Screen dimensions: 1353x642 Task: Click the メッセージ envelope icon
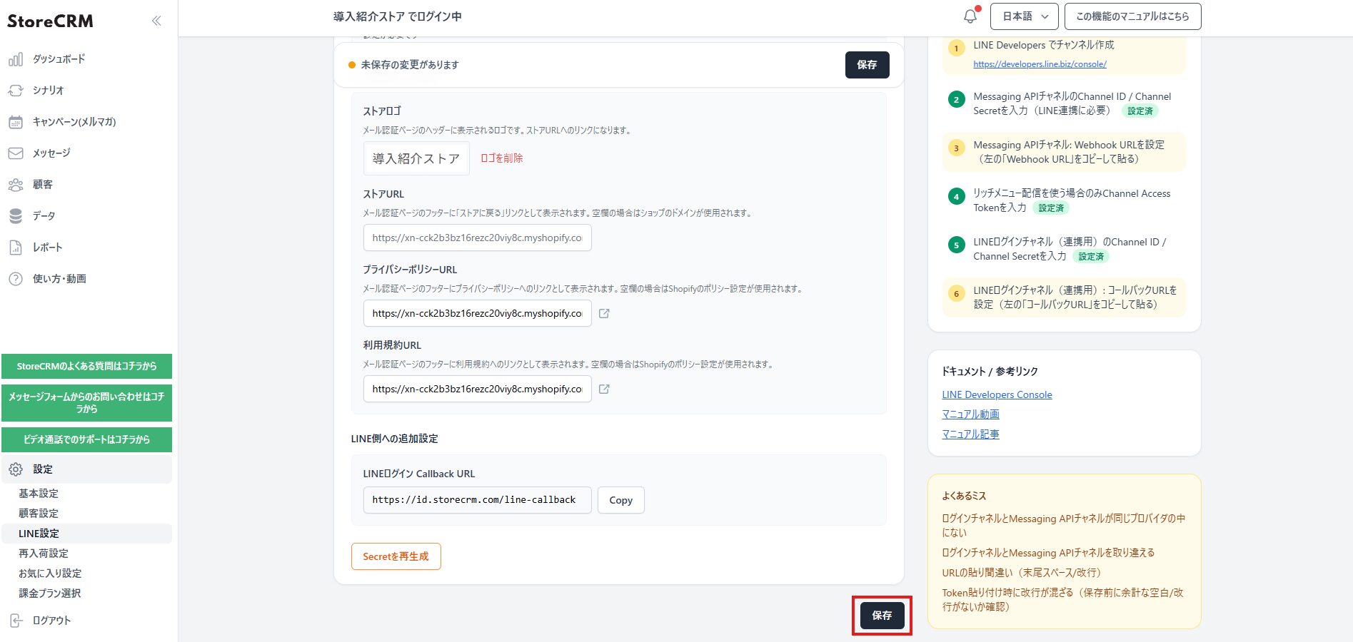(x=16, y=153)
